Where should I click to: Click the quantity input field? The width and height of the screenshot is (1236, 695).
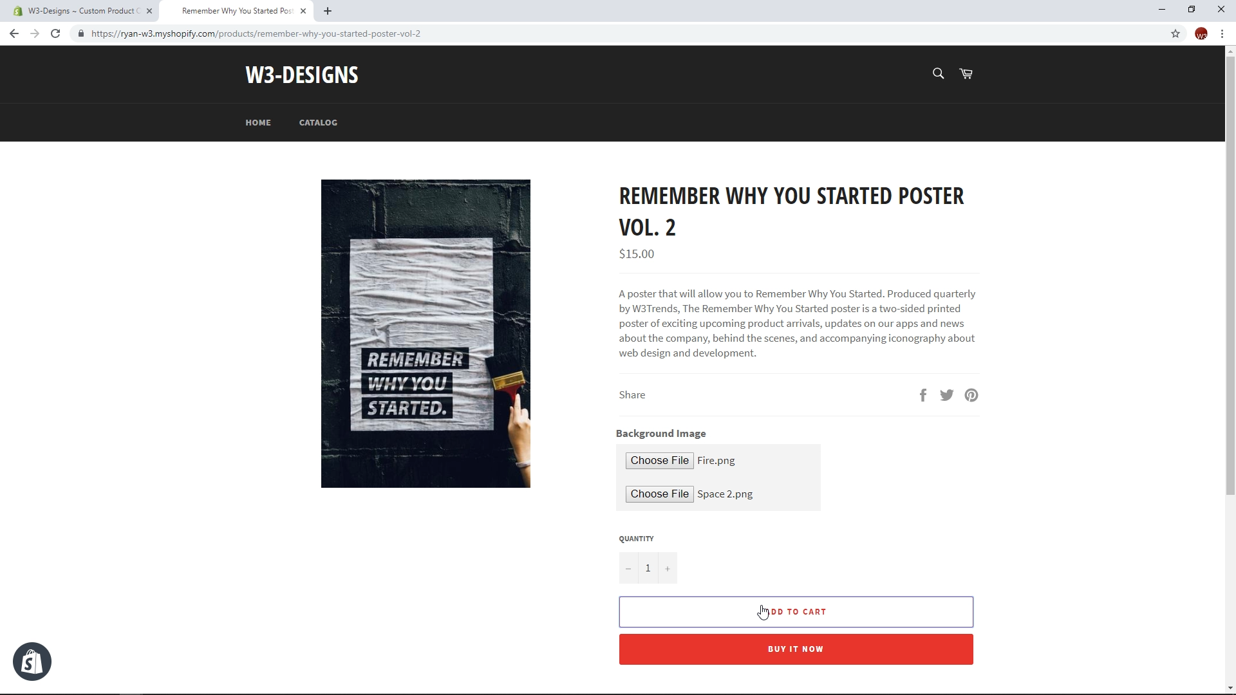(x=648, y=568)
